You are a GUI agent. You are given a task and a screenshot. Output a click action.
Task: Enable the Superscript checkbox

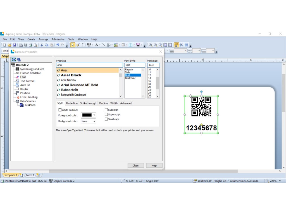coord(106,115)
